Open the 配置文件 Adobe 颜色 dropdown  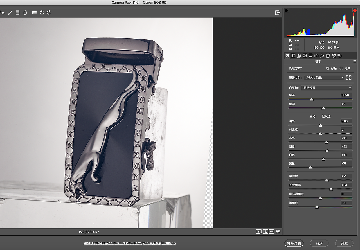[x=324, y=78]
